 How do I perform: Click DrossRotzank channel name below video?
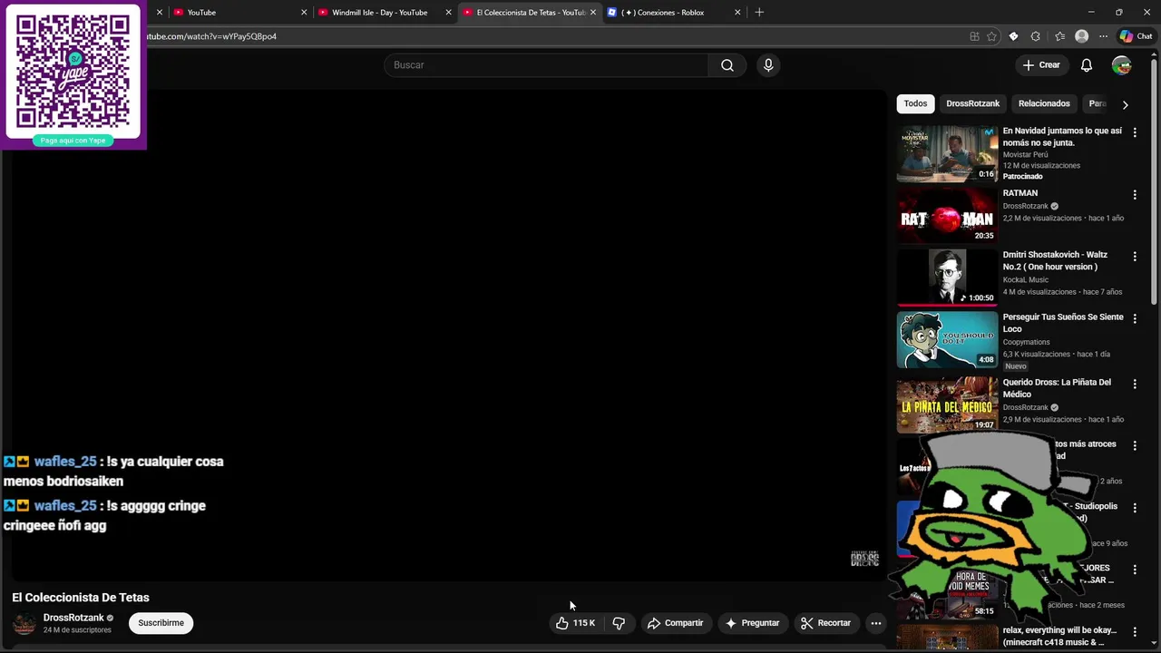pos(73,618)
